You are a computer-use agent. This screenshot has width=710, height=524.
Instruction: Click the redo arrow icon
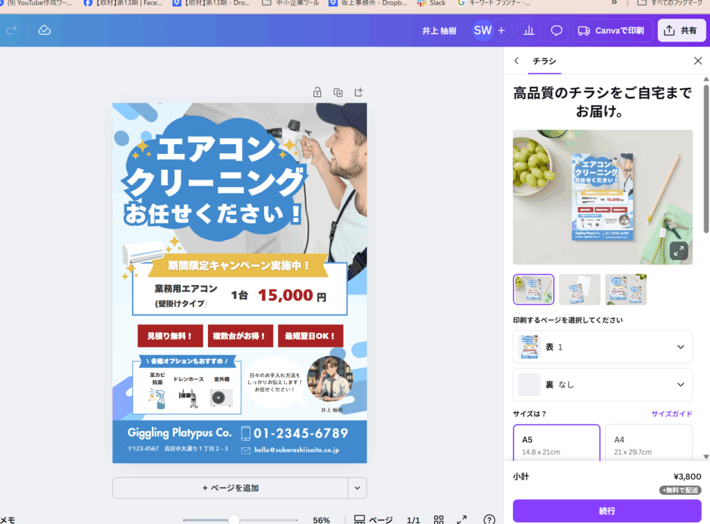coord(11,30)
